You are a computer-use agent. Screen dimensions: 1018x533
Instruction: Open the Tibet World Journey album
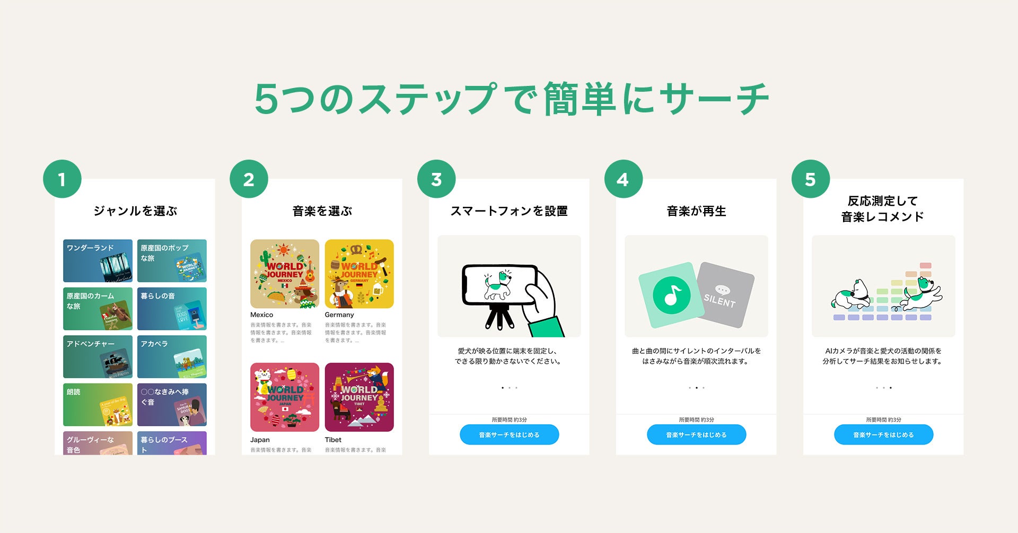tap(359, 397)
